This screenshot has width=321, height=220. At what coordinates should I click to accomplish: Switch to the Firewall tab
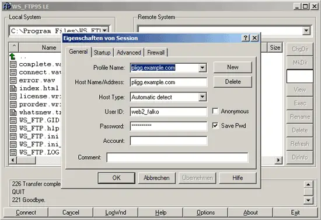coord(156,53)
